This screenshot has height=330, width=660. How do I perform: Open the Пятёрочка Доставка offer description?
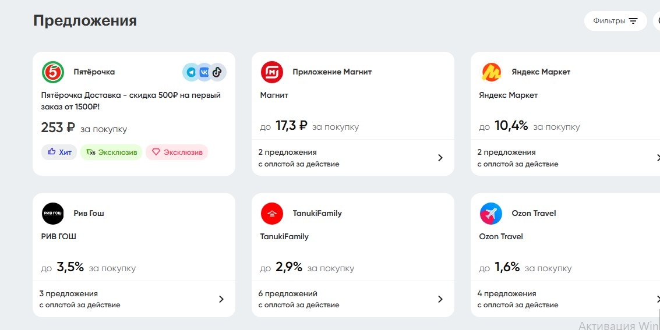click(x=131, y=101)
